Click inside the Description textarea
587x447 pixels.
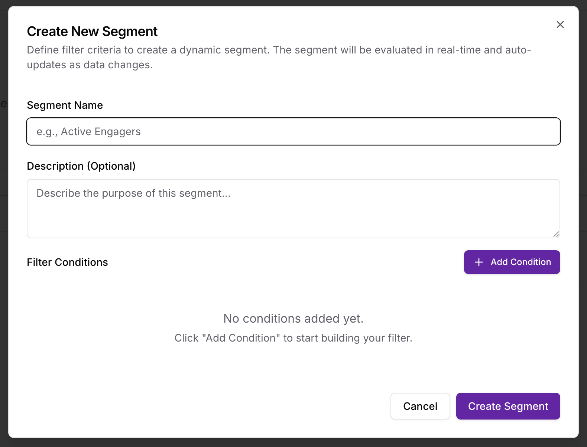coord(293,208)
